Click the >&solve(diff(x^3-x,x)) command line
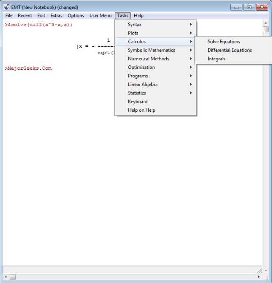Viewport: 272px width, 283px height. point(38,25)
